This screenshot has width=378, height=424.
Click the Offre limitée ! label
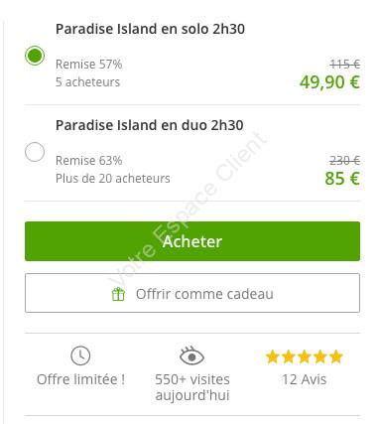pos(80,379)
